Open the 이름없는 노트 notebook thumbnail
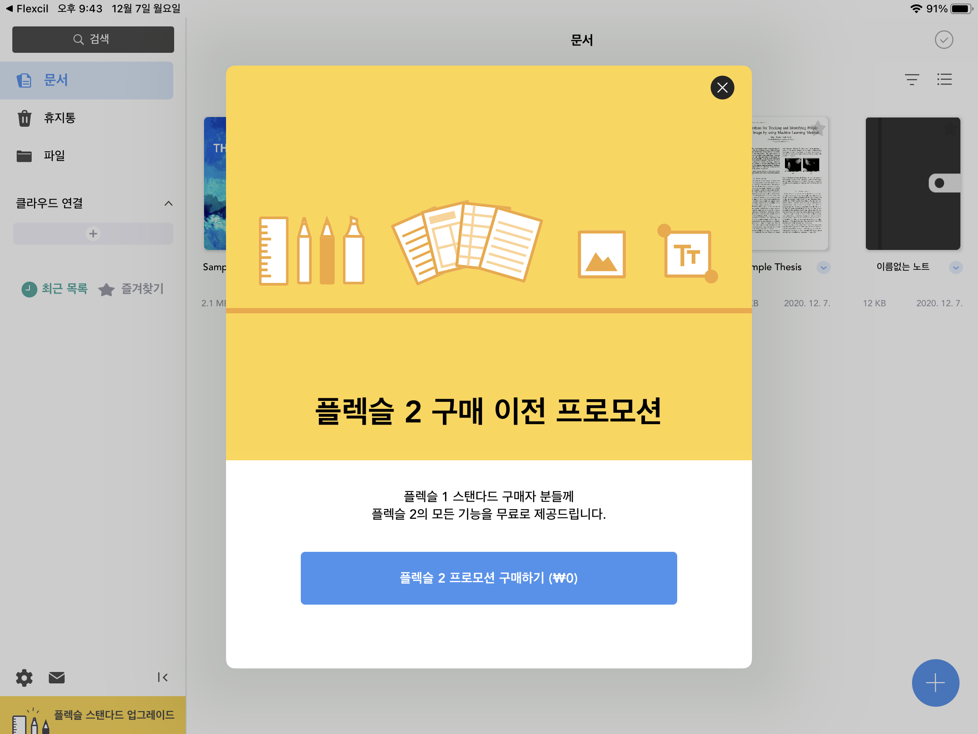This screenshot has height=734, width=978. (x=912, y=183)
